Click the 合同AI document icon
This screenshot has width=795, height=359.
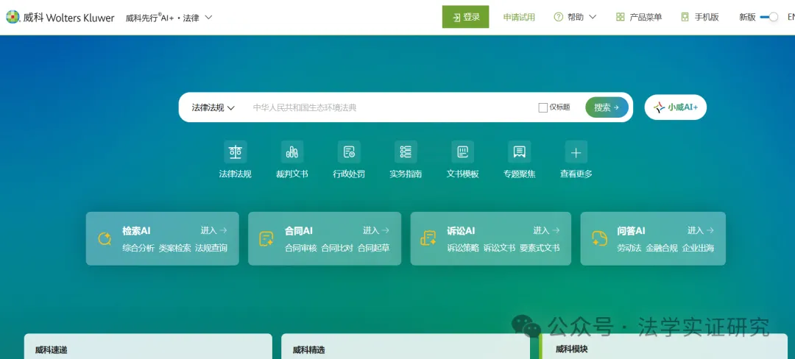(x=266, y=238)
